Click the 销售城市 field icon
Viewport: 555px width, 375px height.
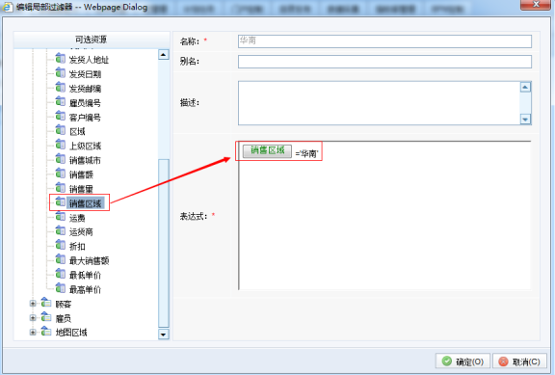[x=61, y=159]
